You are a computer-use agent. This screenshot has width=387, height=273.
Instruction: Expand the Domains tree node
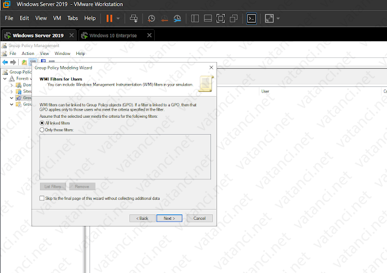coord(11,85)
